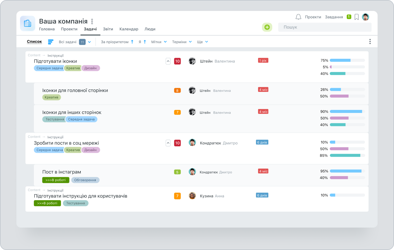Click the 'Список' view link
394x250 pixels.
pyautogui.click(x=34, y=42)
